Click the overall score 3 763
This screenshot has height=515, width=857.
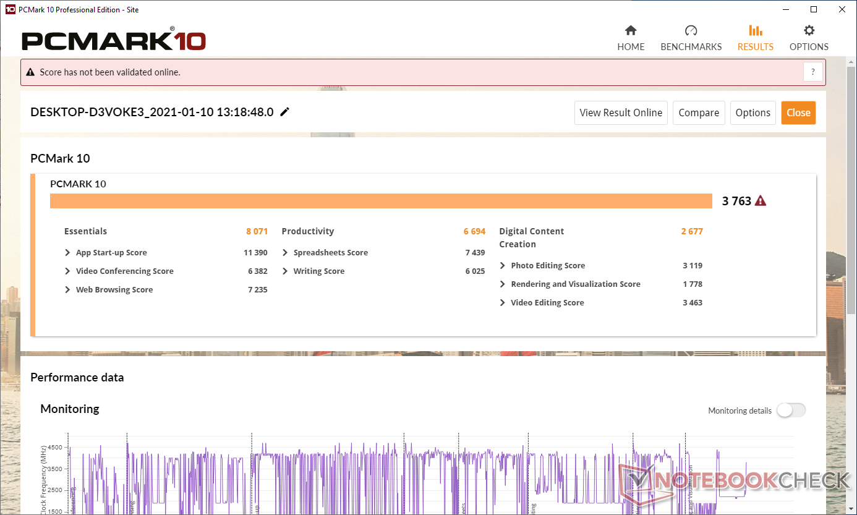(736, 201)
